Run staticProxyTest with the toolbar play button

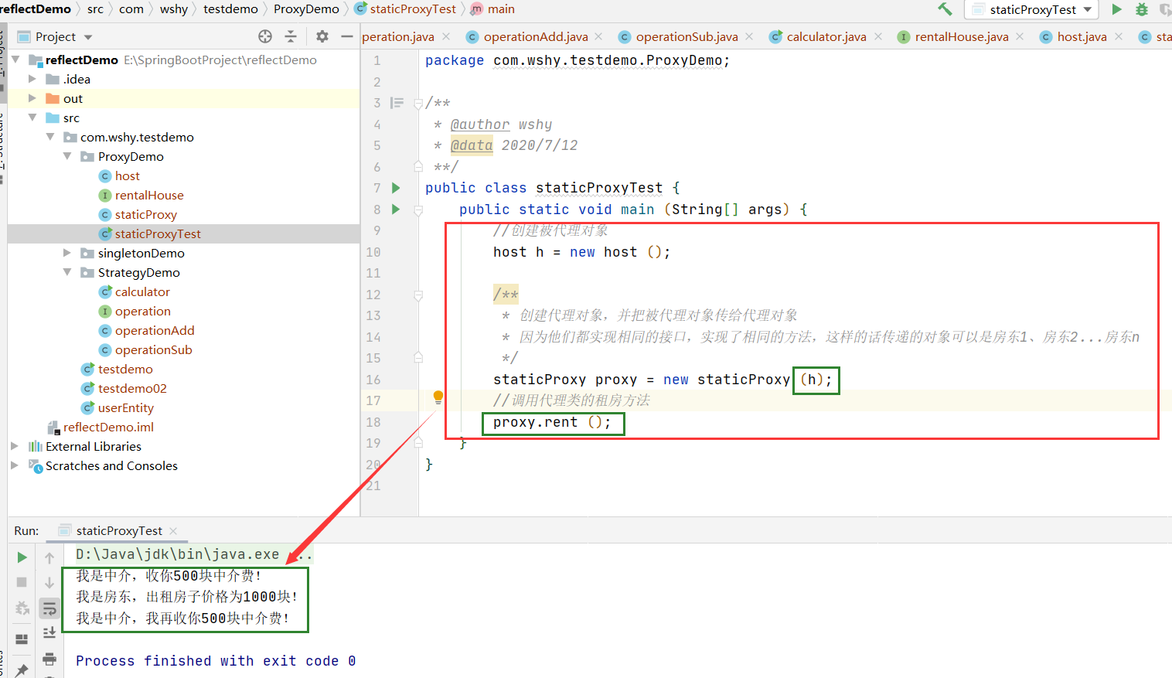tap(1116, 9)
